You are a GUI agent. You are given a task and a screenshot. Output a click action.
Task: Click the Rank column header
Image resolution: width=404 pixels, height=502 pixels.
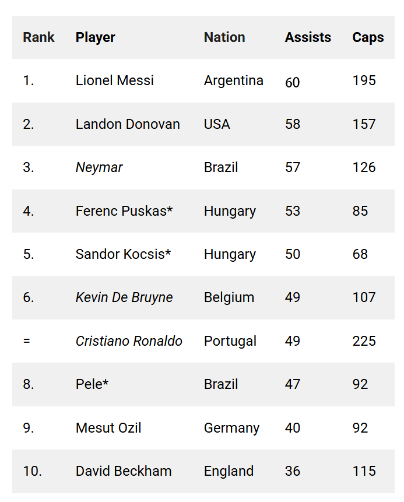(38, 37)
